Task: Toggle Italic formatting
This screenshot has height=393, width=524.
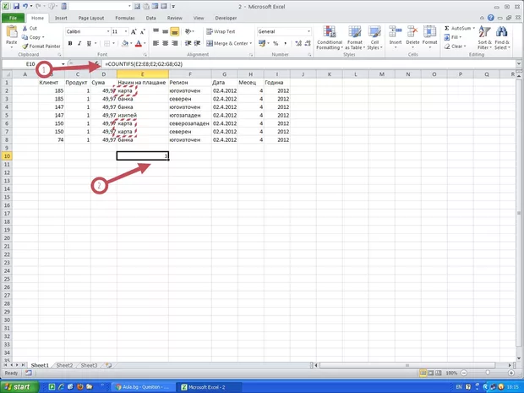Action: click(79, 43)
